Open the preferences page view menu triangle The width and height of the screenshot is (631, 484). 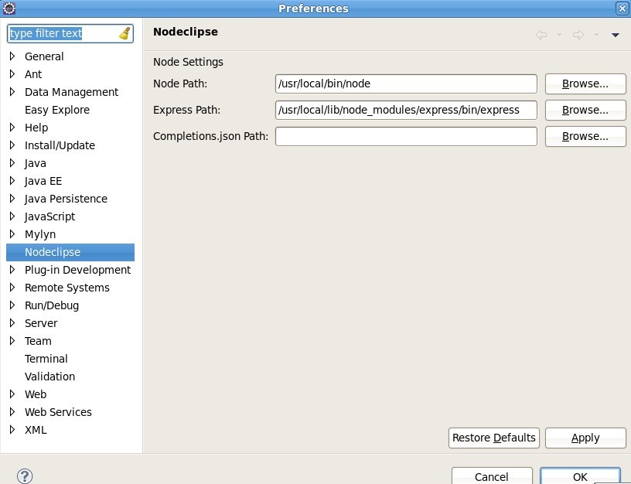click(615, 35)
